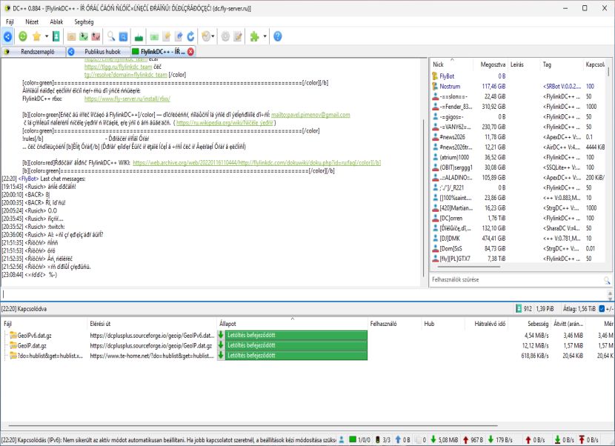Refresh file list with blue arrow icon
Viewport: 615px width, 446px height.
point(190,36)
